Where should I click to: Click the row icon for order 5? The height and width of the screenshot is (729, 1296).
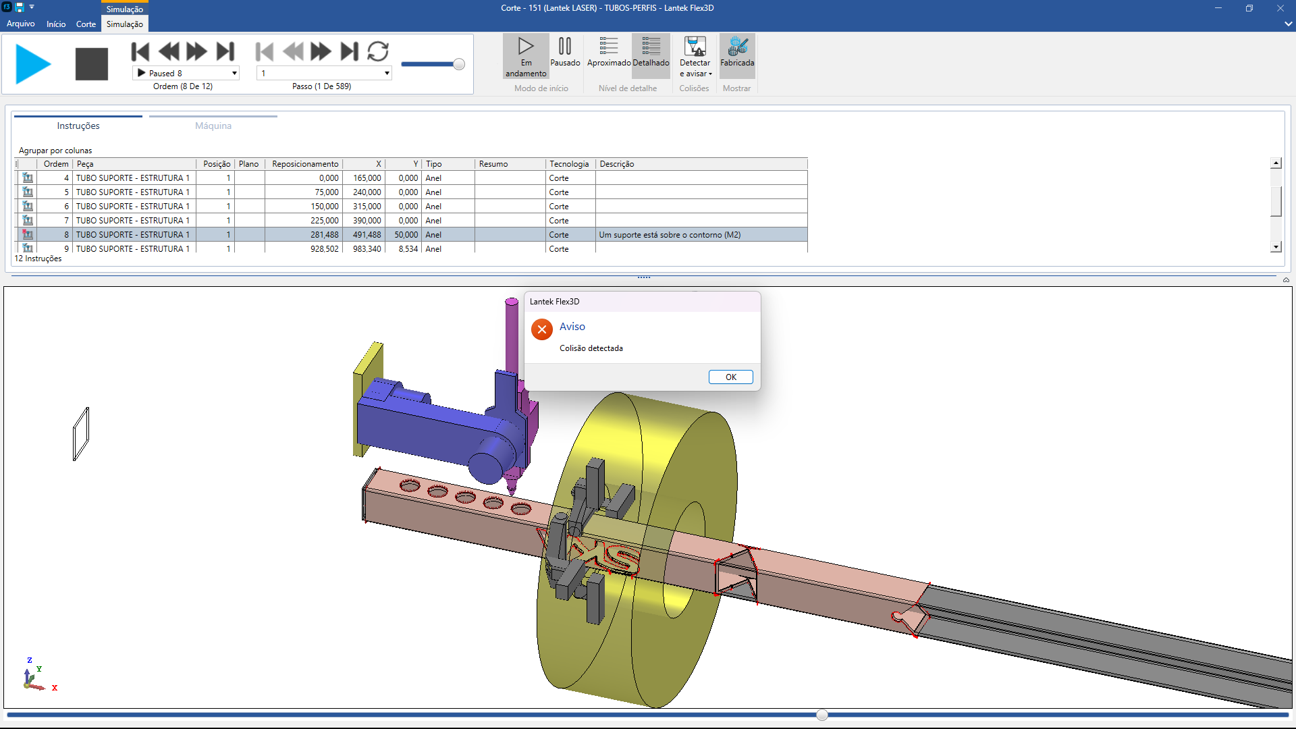28,192
